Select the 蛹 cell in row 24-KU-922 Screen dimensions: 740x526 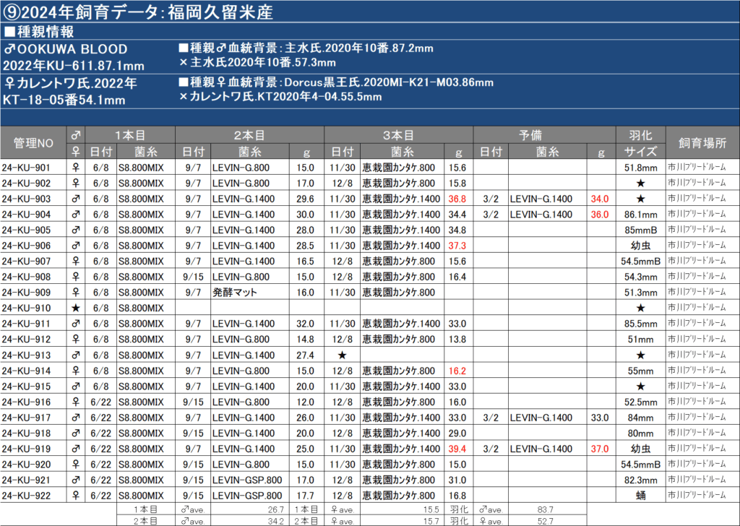(640, 496)
